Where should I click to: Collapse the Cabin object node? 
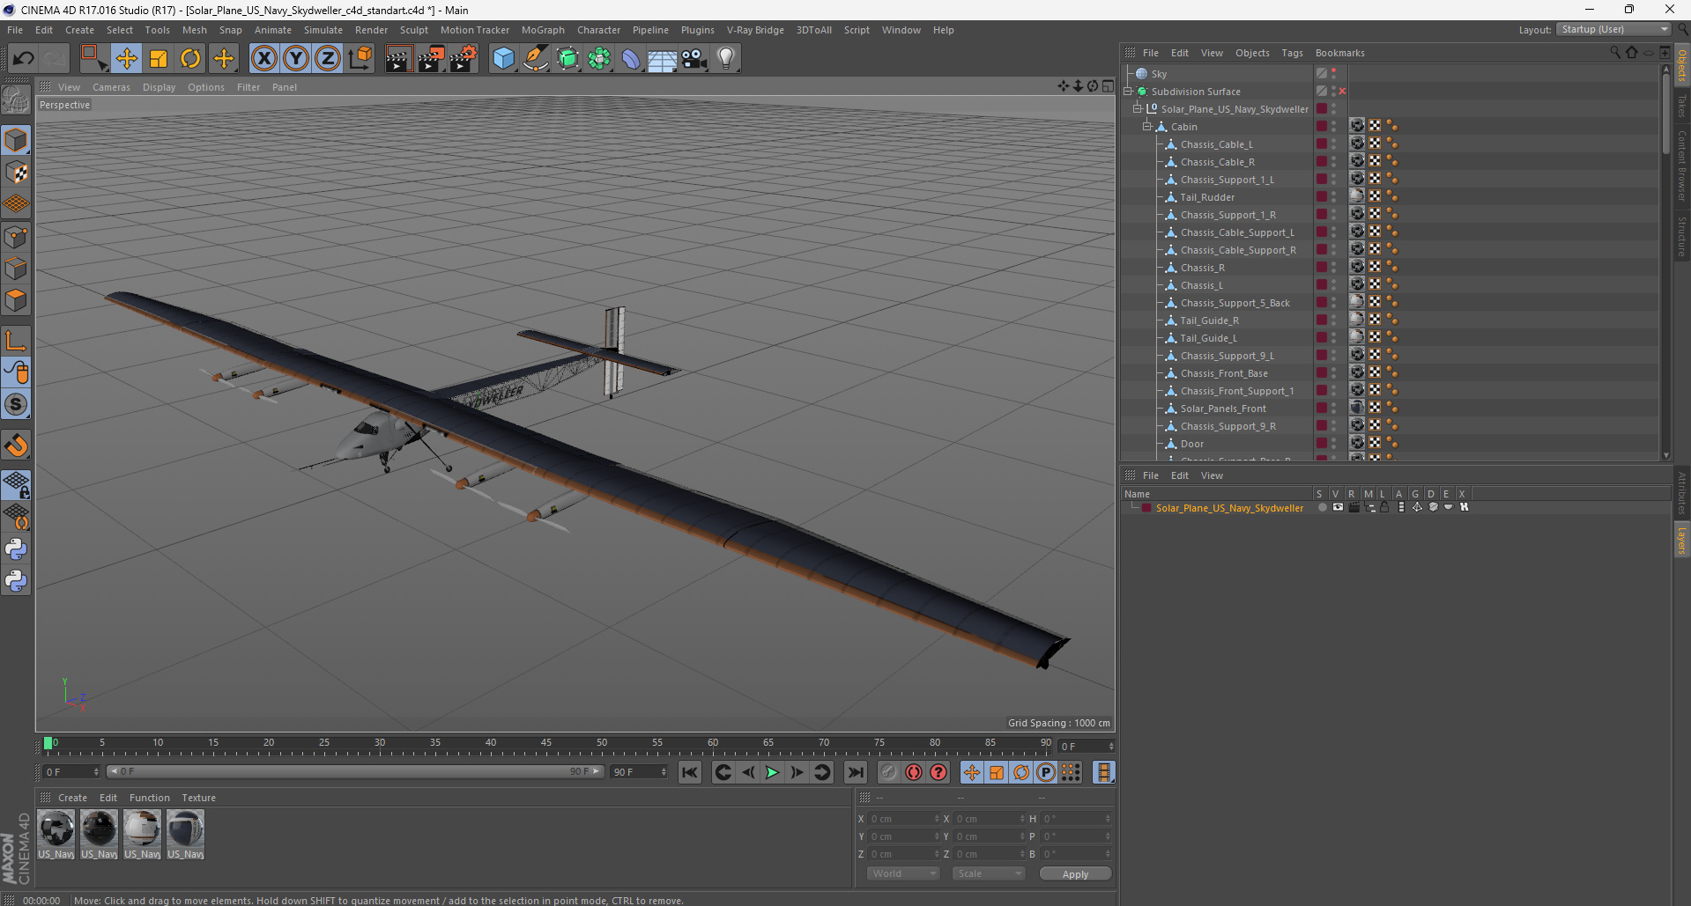(1147, 127)
